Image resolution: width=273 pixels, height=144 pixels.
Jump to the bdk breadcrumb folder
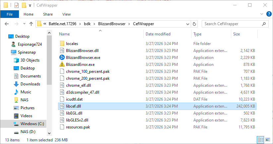pyautogui.click(x=87, y=24)
